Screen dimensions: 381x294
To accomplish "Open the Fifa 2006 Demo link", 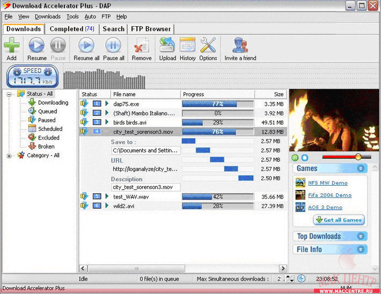I will point(329,195).
